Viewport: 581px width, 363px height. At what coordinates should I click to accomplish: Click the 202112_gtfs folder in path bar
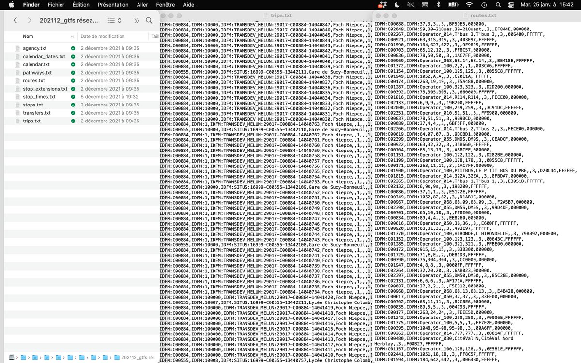click(135, 357)
